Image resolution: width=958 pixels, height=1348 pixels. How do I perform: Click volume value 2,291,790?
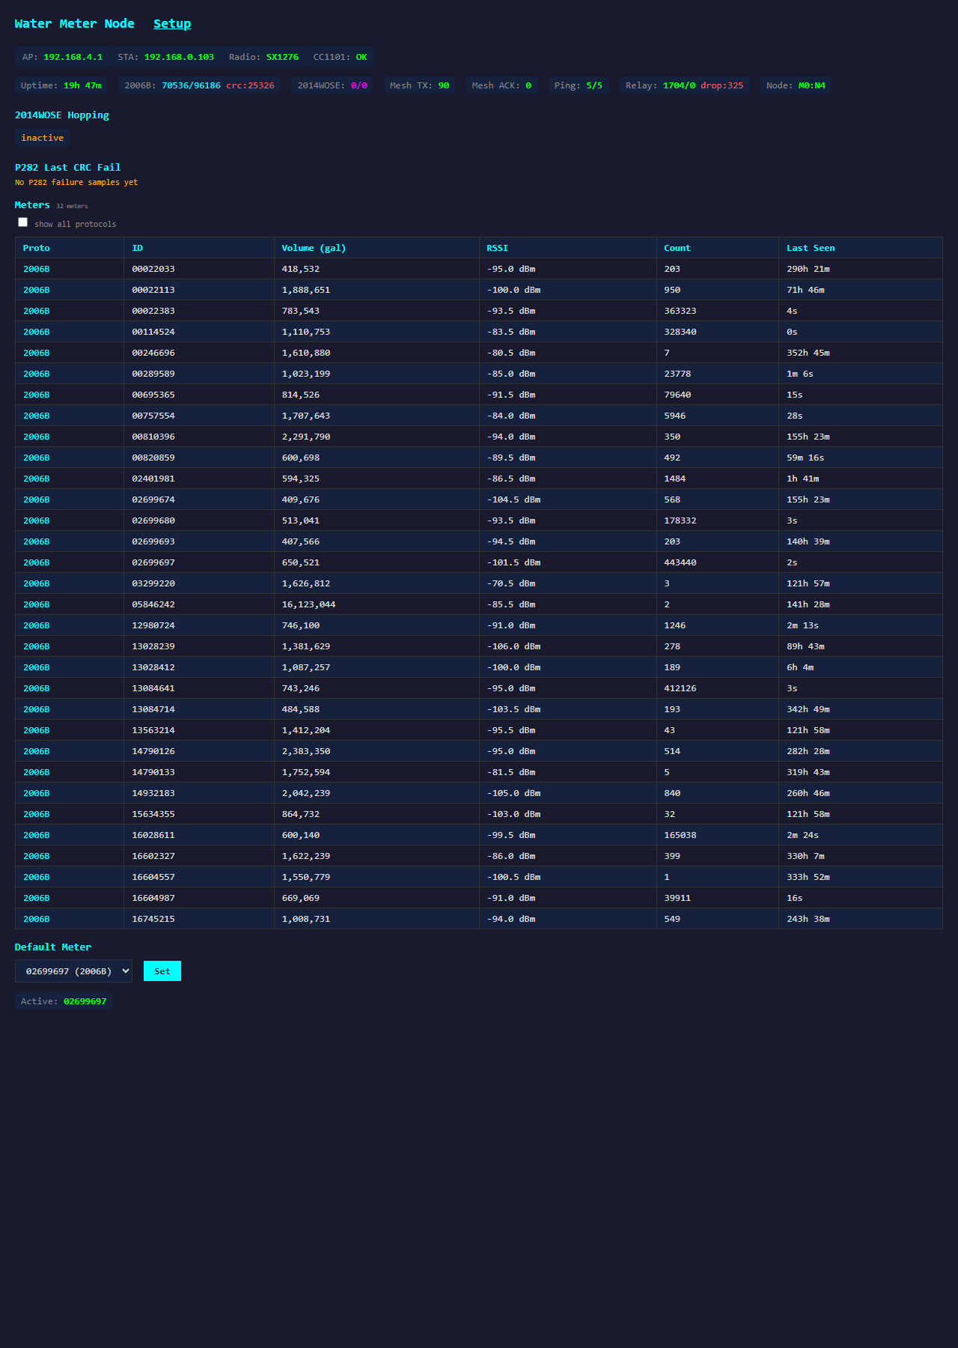point(306,437)
